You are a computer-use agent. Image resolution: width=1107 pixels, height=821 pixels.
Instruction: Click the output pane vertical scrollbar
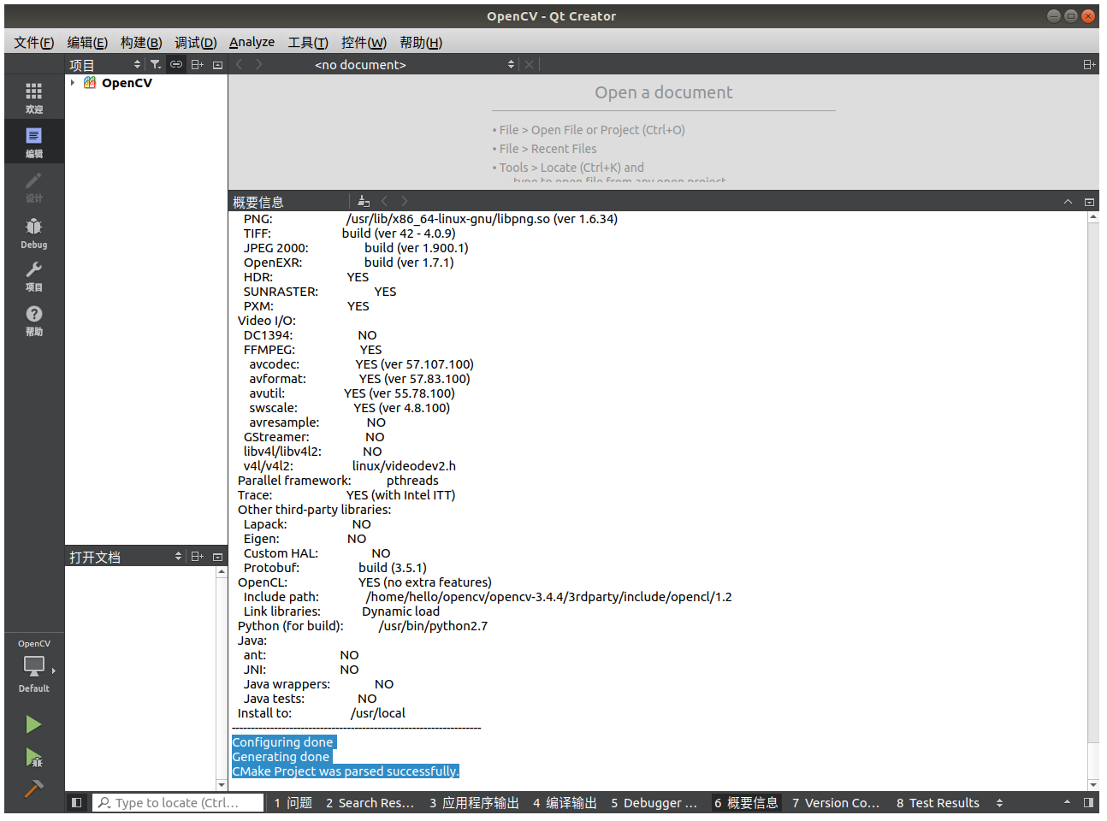[x=1092, y=483]
